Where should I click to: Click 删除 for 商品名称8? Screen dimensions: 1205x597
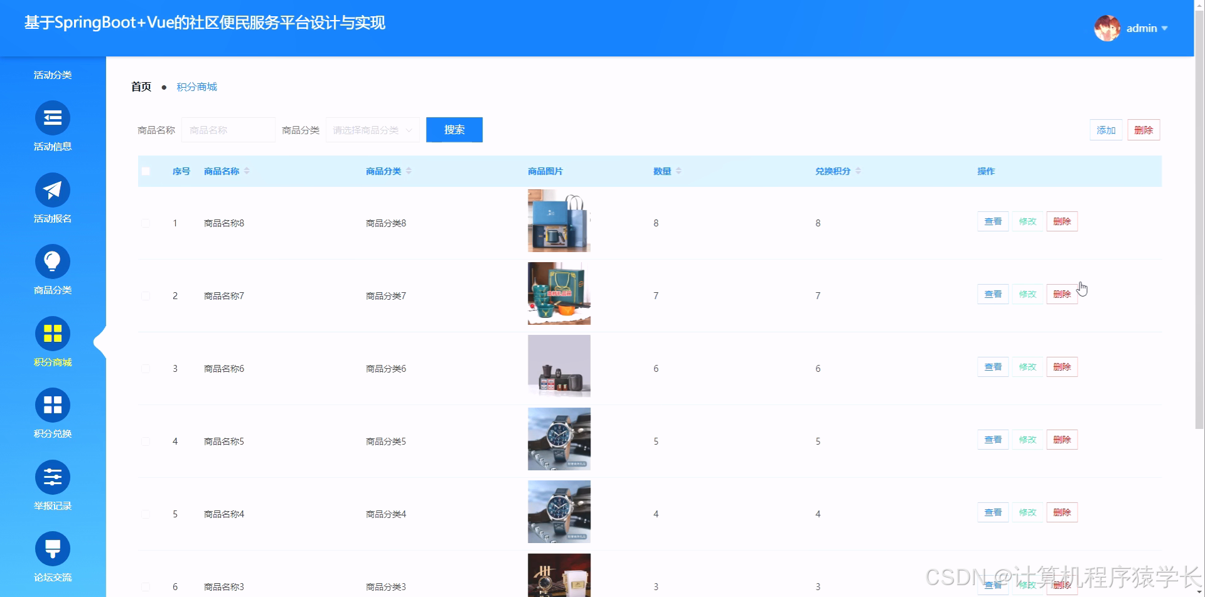[x=1062, y=221]
